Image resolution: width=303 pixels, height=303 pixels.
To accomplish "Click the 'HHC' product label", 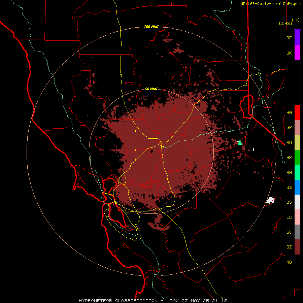I will 296,20.
